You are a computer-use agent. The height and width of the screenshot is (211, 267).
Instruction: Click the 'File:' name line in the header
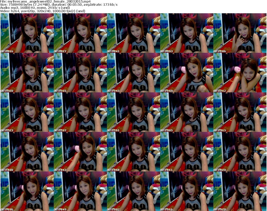pos(45,2)
